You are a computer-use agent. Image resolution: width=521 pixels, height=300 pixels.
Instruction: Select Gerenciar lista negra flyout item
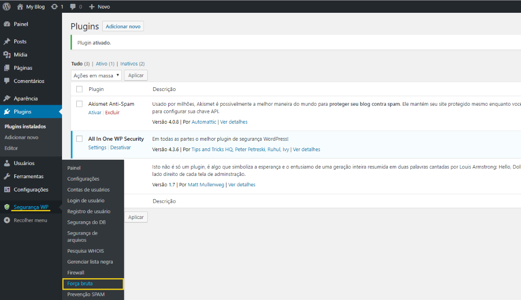click(x=90, y=262)
